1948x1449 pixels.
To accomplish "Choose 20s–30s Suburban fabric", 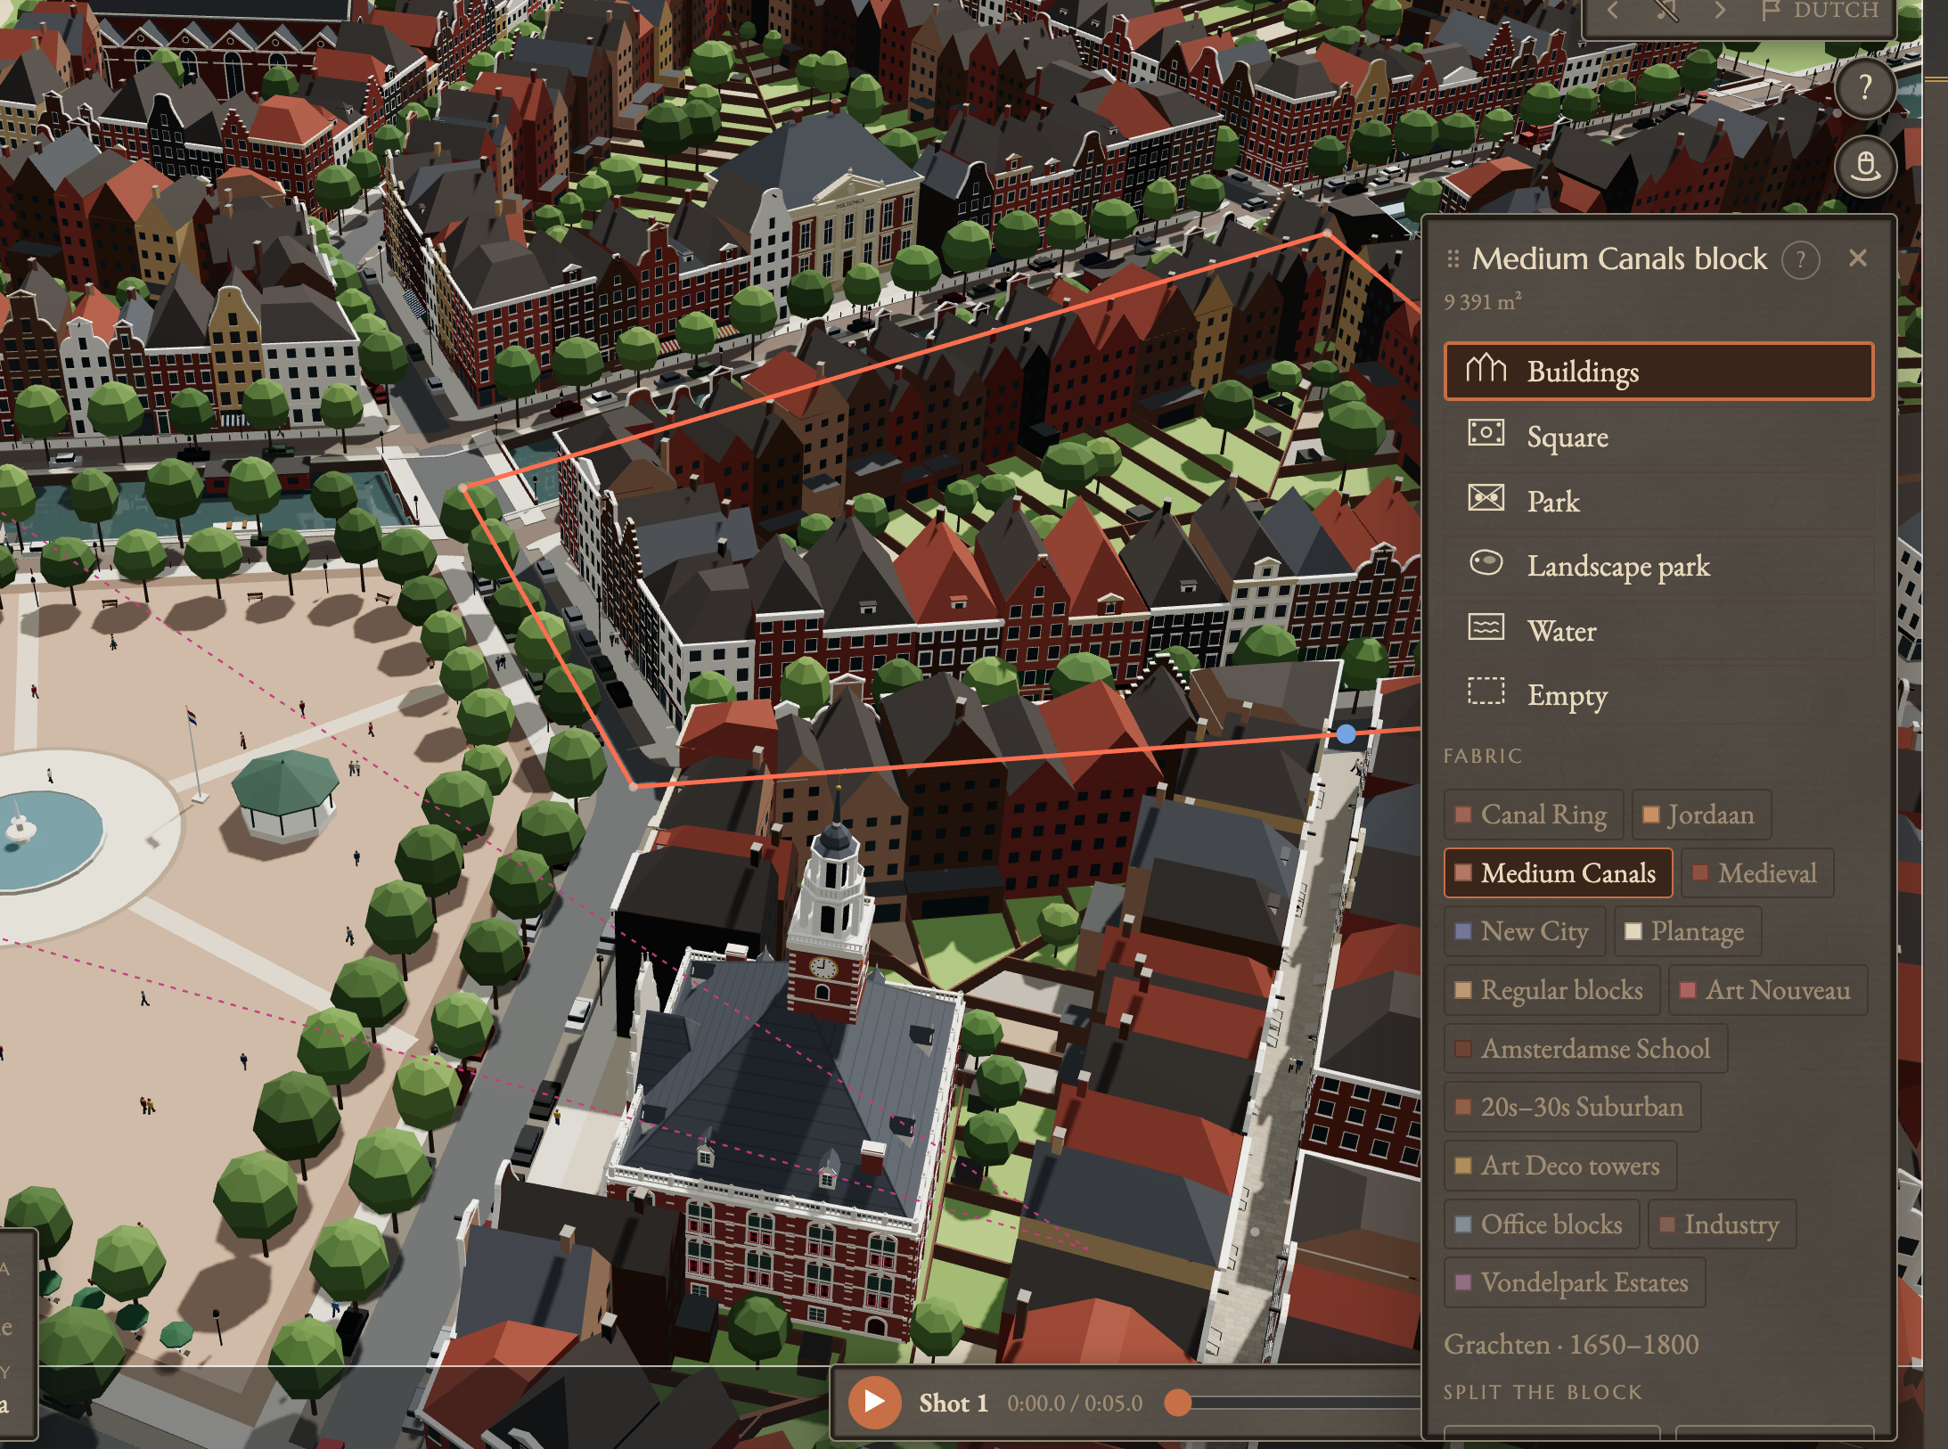I will [1572, 1107].
